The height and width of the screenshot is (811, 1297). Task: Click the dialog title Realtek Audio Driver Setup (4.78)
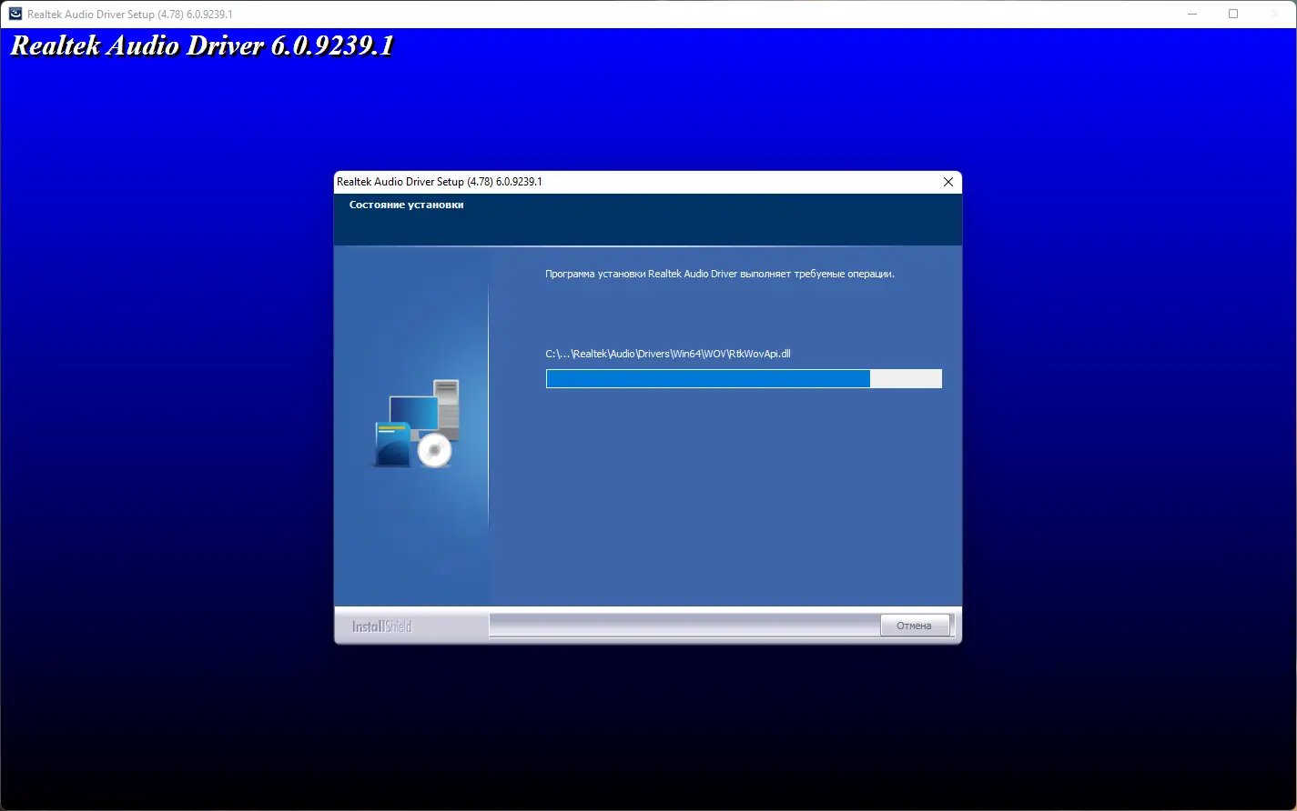coord(440,182)
